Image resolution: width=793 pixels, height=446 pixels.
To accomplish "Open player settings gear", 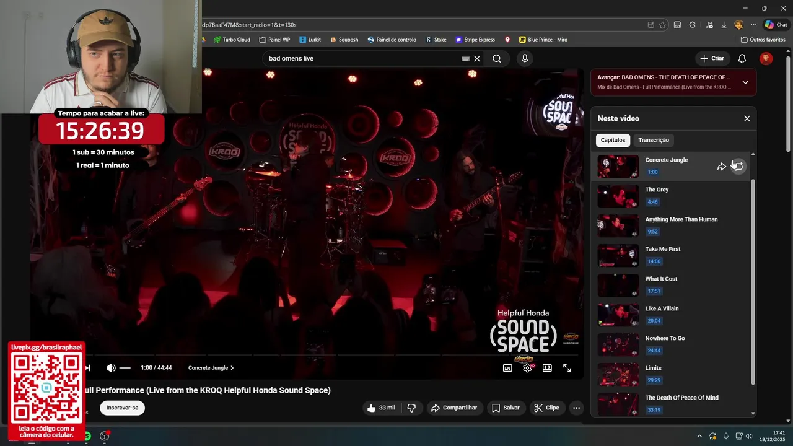I will (527, 368).
